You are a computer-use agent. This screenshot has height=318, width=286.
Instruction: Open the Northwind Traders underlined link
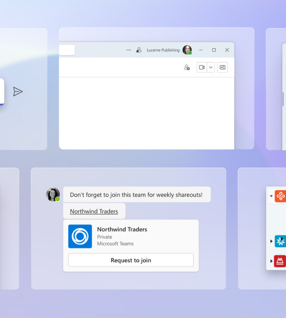(x=94, y=211)
